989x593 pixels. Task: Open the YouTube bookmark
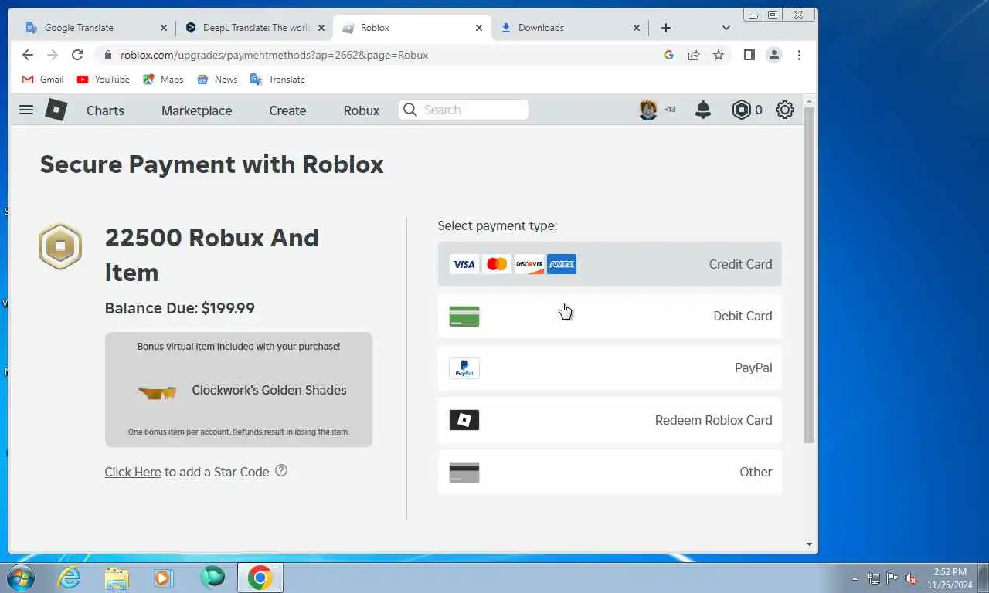click(x=103, y=80)
